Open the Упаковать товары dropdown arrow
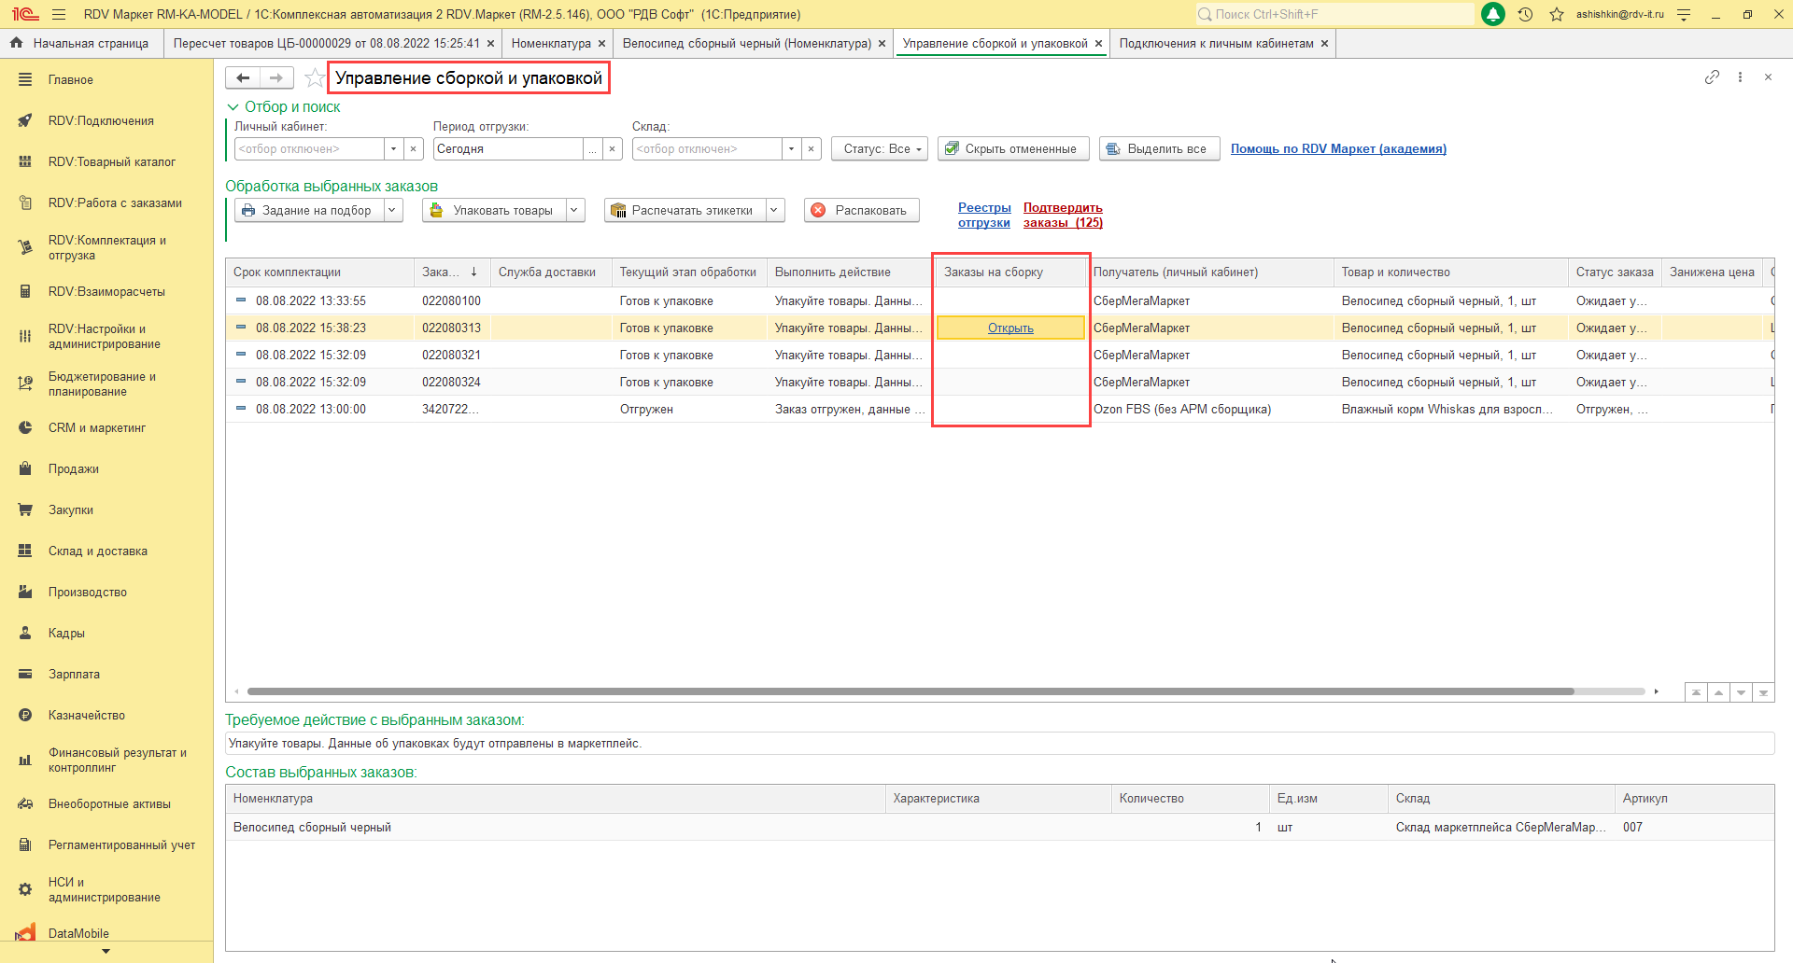Viewport: 1793px width, 963px height. coord(574,210)
